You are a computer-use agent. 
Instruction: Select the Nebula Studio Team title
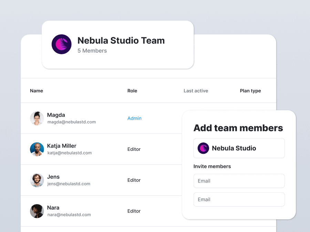(121, 40)
